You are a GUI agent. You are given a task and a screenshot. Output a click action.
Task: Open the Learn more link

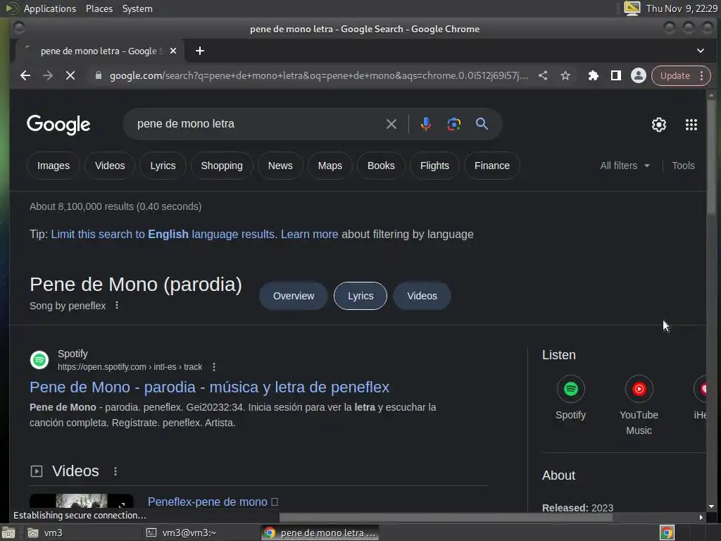click(310, 234)
